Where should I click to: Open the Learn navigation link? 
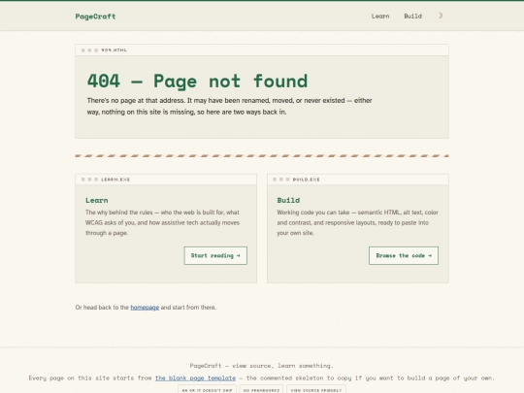380,16
